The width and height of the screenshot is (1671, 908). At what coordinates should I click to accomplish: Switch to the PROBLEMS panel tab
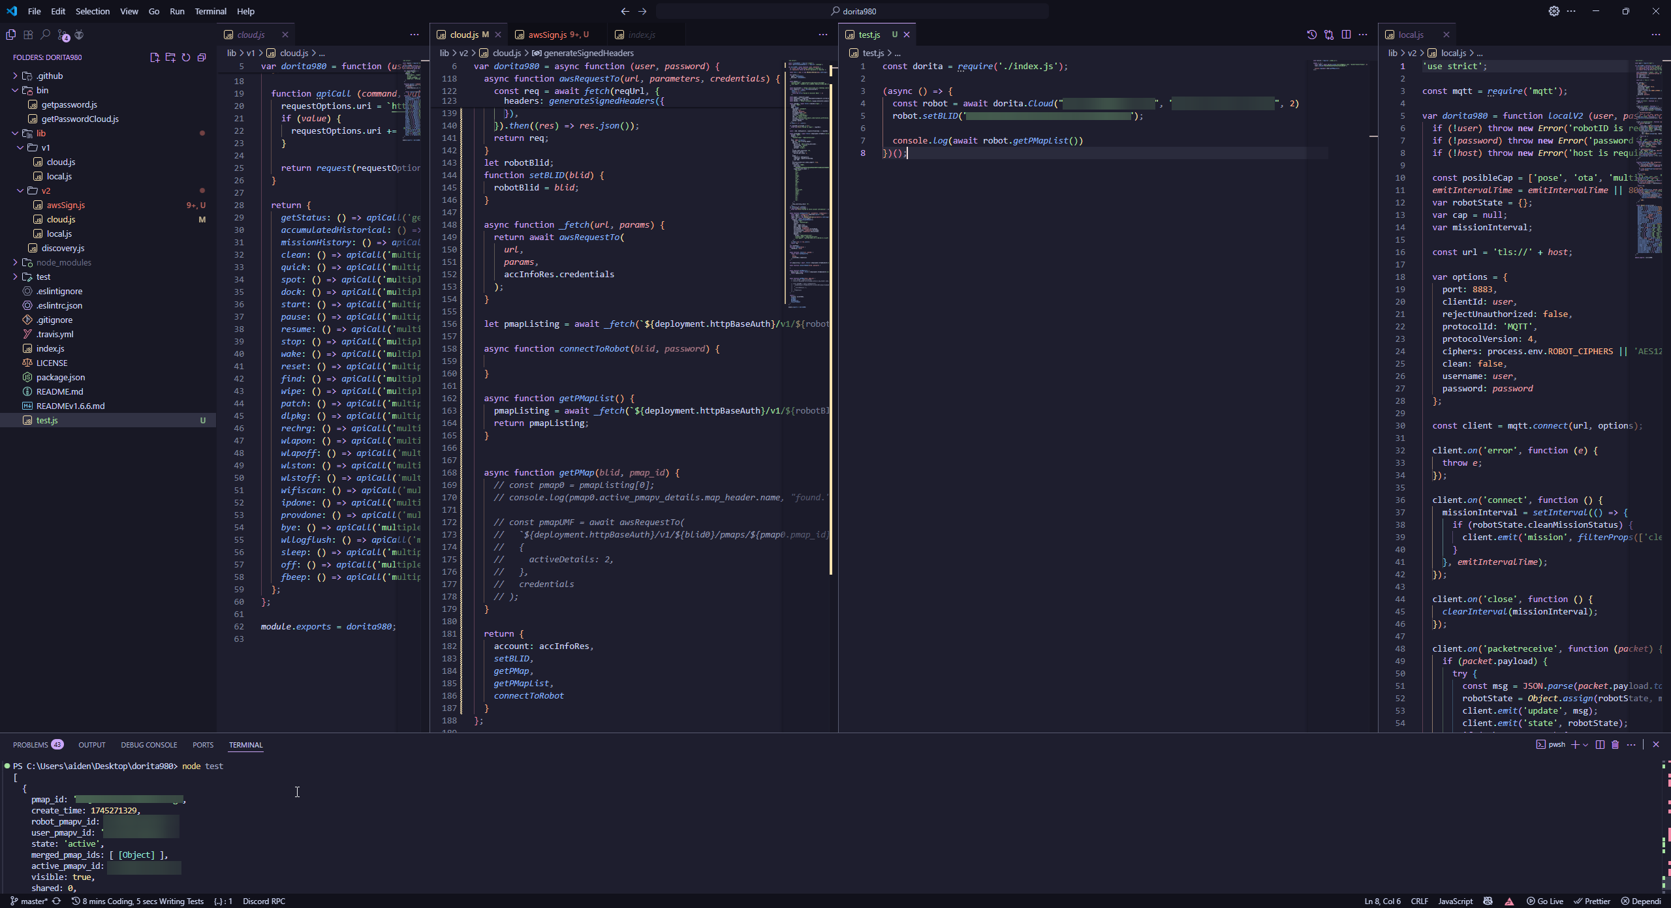(x=31, y=744)
